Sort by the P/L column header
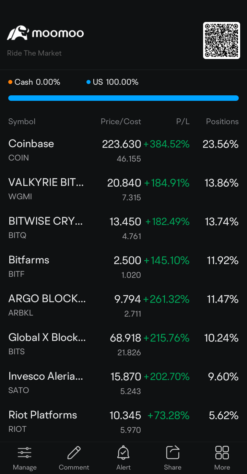 coord(183,121)
